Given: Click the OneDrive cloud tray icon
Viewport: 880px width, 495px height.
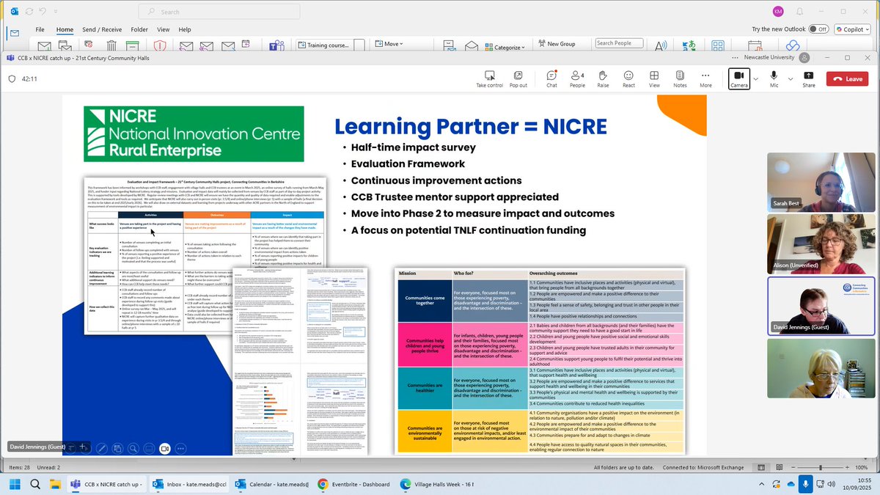Looking at the screenshot, I should click(x=791, y=484).
